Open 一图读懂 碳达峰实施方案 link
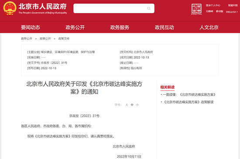This screenshot has height=159, width=240. click(189, 95)
